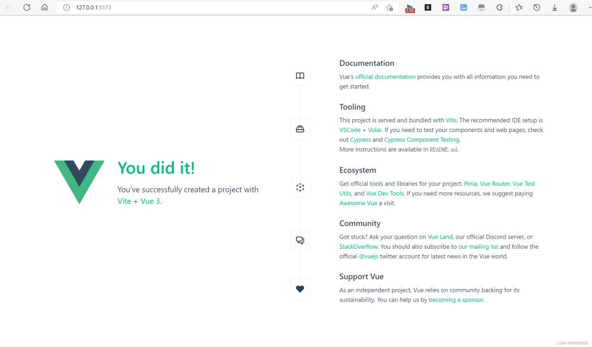
Task: Open the StackOverflow link
Action: click(358, 247)
